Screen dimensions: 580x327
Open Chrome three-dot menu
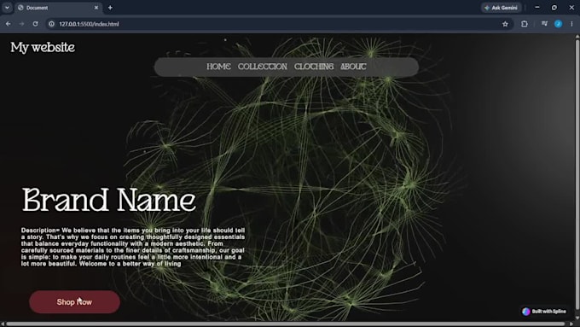tap(571, 24)
